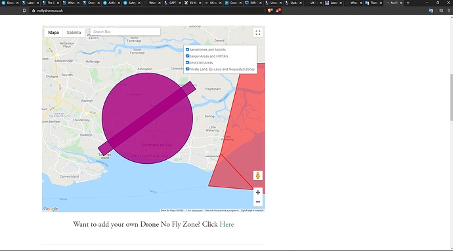Click the noflydrones.co.uk address bar

coord(147,10)
